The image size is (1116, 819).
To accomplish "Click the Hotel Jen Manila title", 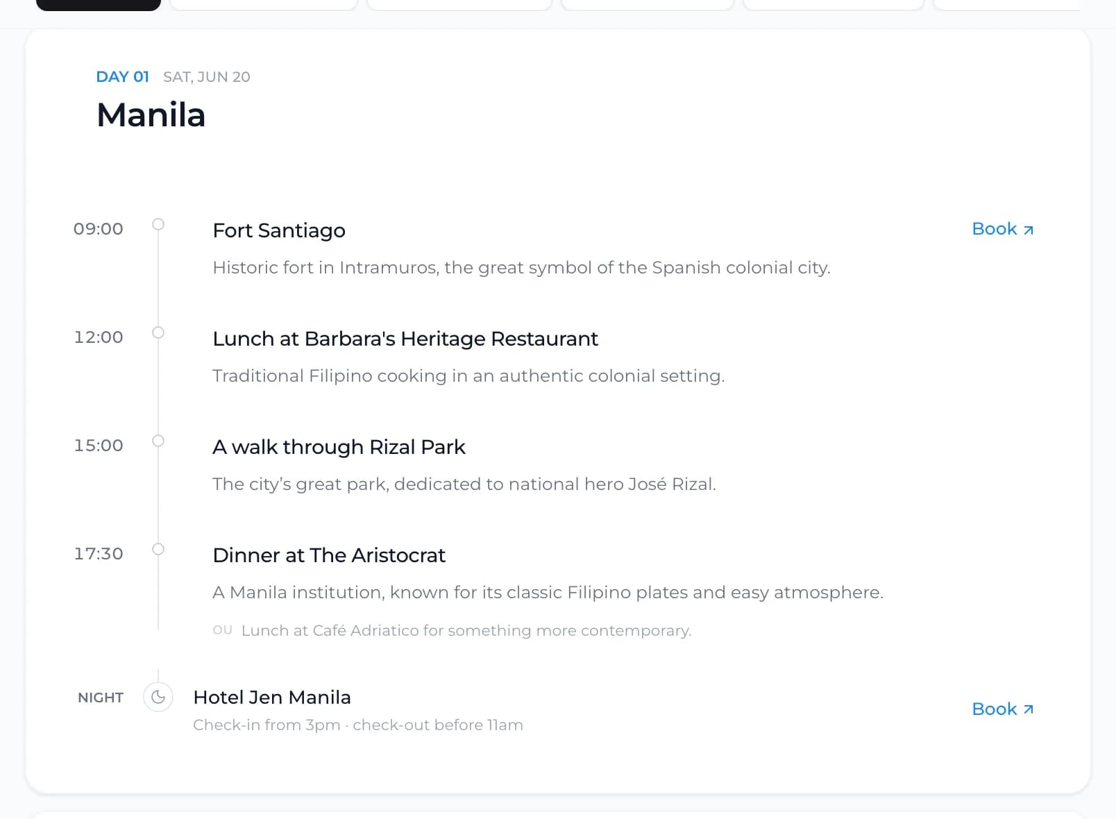I will coord(272,698).
